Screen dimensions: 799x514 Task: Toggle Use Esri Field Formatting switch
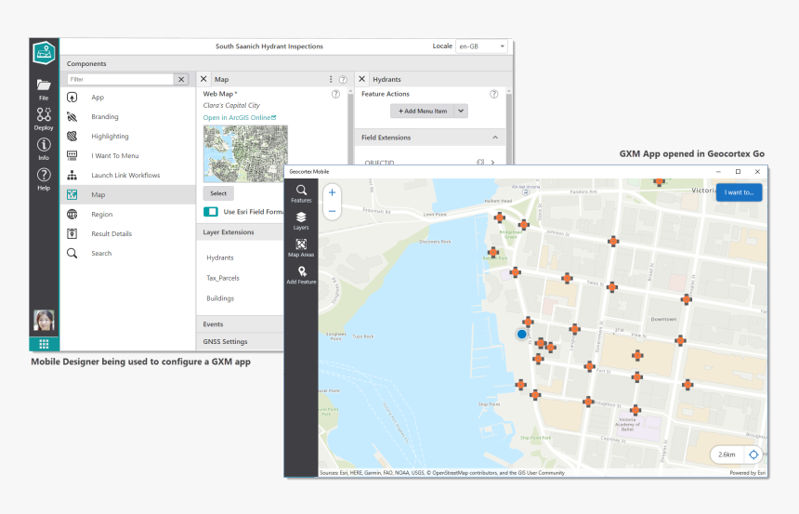tap(211, 212)
